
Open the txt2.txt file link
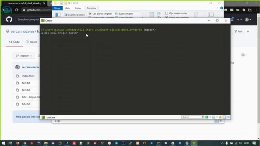click(26, 104)
